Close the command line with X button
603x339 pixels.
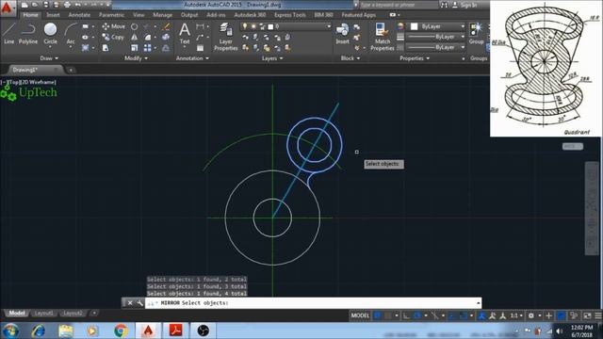click(x=130, y=303)
